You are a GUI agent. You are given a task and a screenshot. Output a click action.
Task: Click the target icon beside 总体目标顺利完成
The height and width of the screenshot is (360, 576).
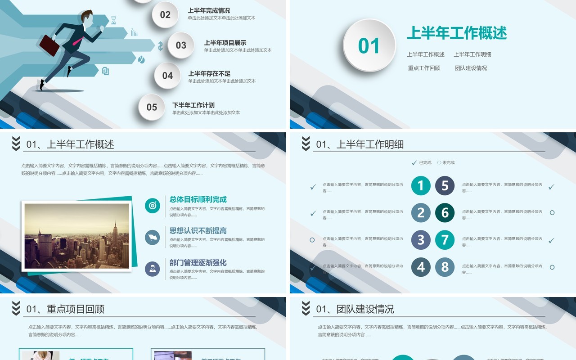(x=153, y=206)
